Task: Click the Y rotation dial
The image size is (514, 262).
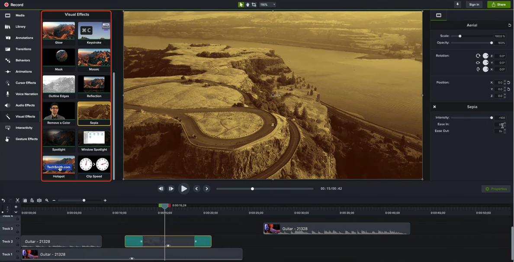Action: click(x=485, y=63)
